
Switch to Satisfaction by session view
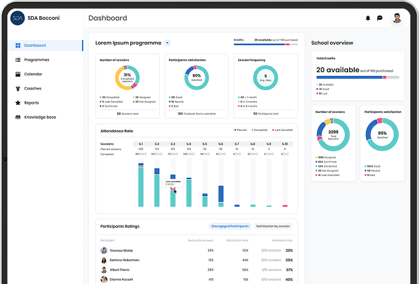pos(273,226)
